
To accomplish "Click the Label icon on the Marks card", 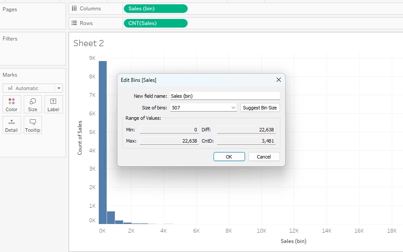I will [x=54, y=104].
